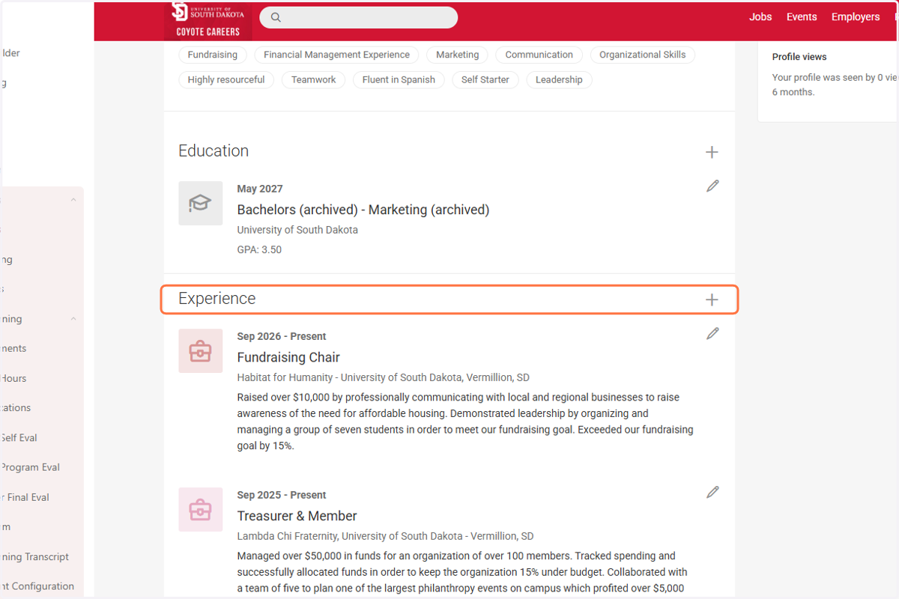This screenshot has height=599, width=899.
Task: Open the Events menu
Action: [x=802, y=16]
